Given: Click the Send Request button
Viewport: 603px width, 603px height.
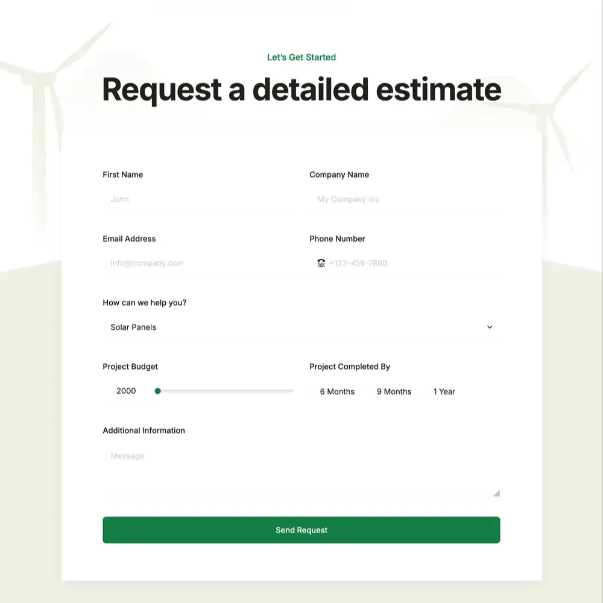Looking at the screenshot, I should pos(301,530).
